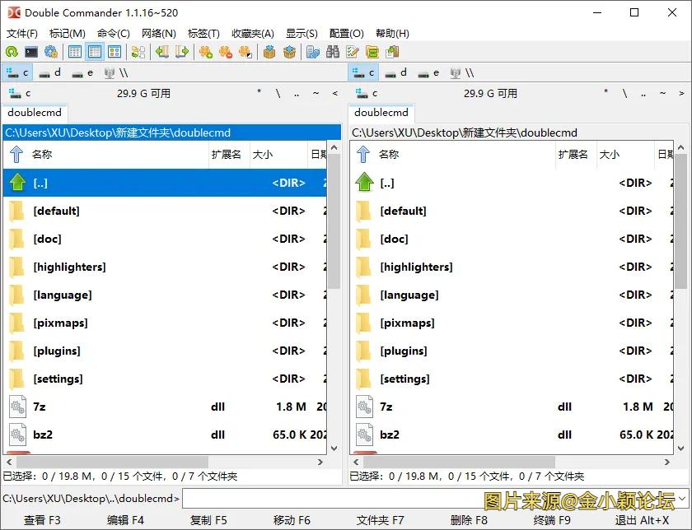Select the [plugins] folder in right panel
The height and width of the screenshot is (530, 692).
[x=403, y=351]
